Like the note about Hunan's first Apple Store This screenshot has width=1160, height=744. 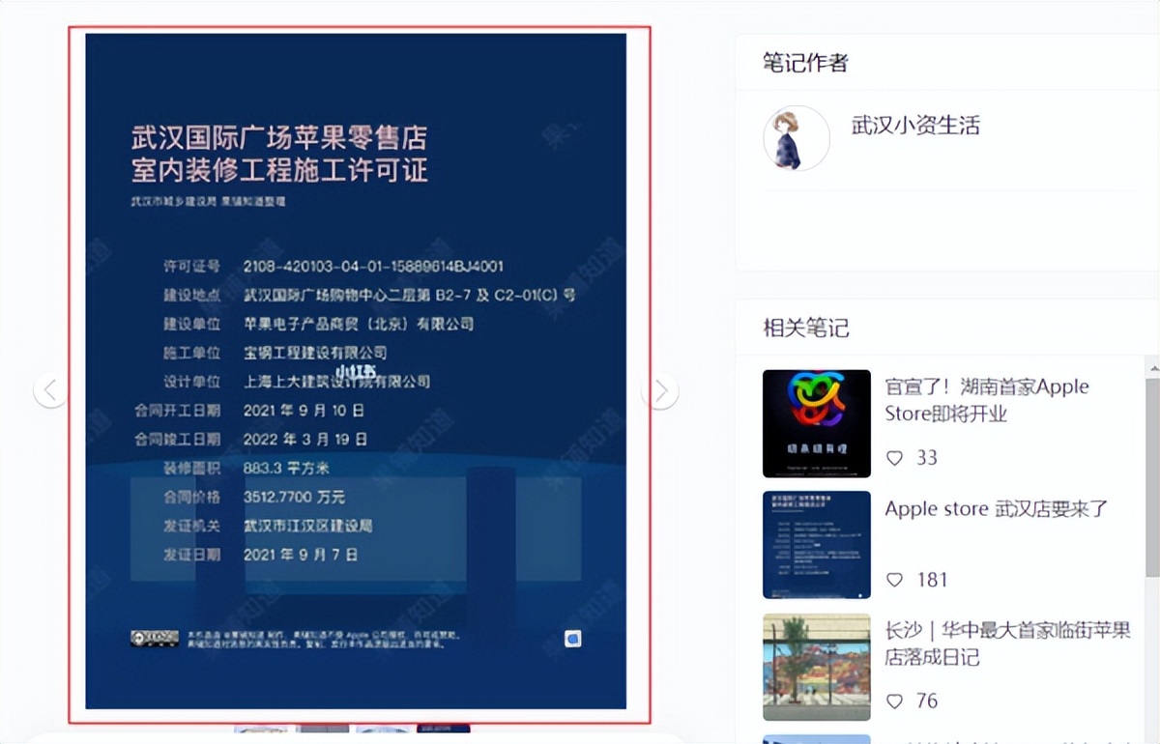(895, 457)
